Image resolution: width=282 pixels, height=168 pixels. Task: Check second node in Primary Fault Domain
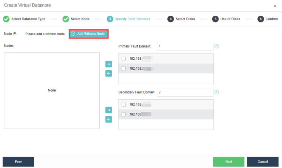(124, 68)
